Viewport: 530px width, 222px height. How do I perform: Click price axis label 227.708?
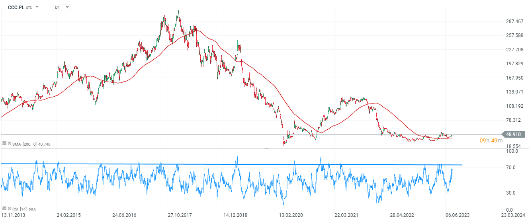pos(514,50)
